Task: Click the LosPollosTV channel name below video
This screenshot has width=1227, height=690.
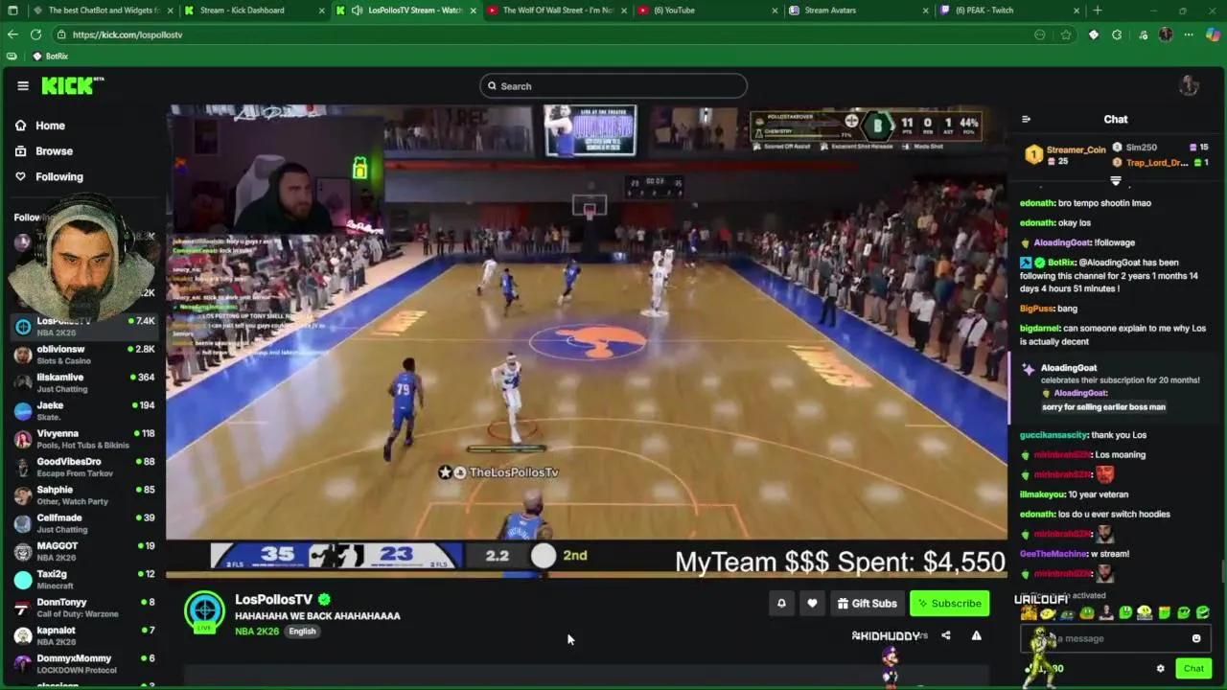Action: pyautogui.click(x=274, y=600)
